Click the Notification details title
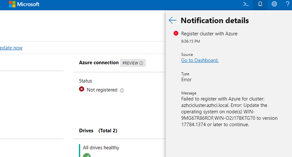Viewport: 292px width, 157px height. (215, 20)
